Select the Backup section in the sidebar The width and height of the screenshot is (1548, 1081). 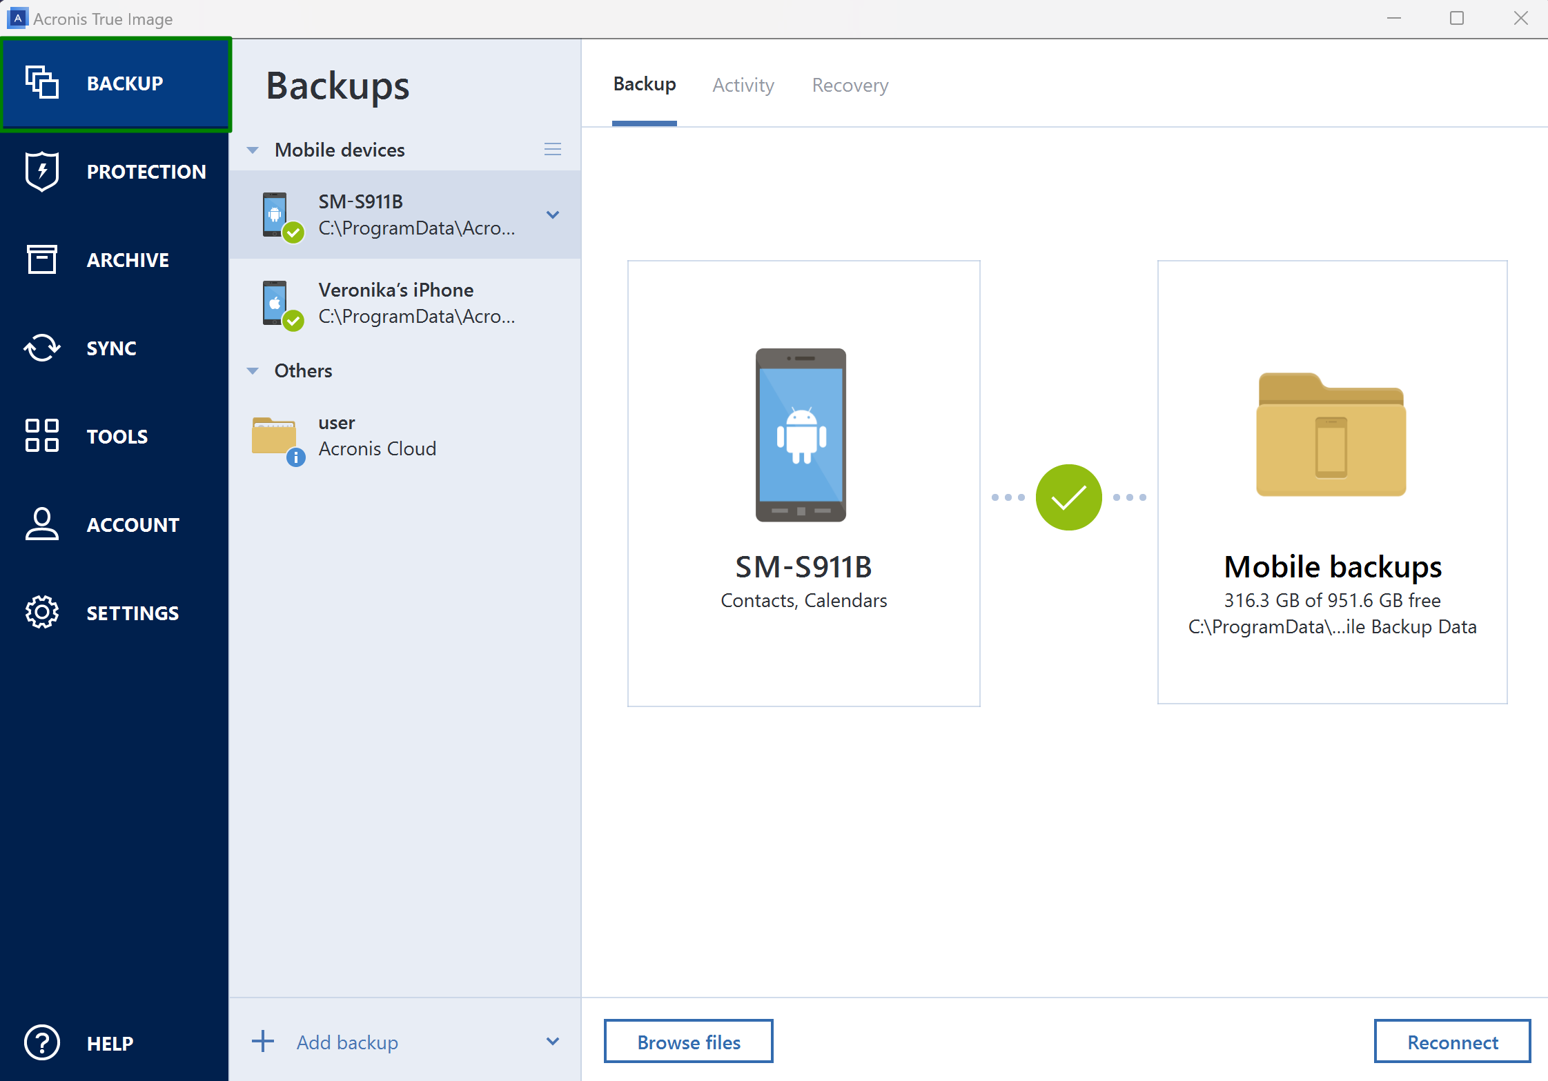pos(115,83)
